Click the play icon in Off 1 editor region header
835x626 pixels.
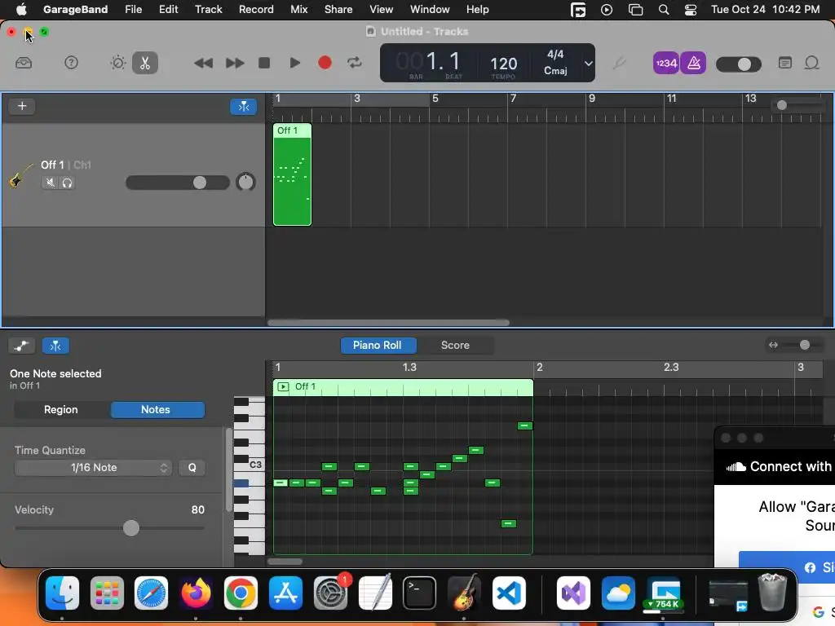point(283,387)
